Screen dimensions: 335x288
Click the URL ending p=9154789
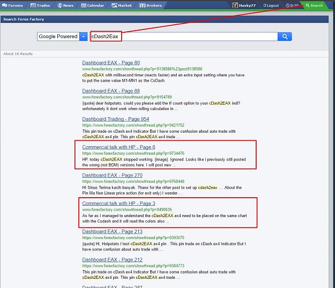127,97
